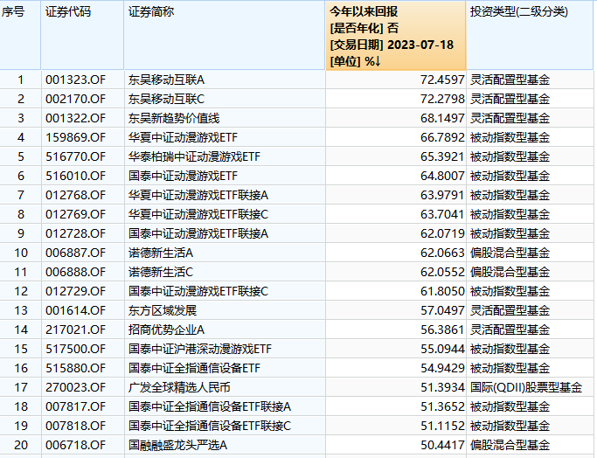Open fund 华夏中证动漫游戏ETF联接A

click(x=198, y=195)
